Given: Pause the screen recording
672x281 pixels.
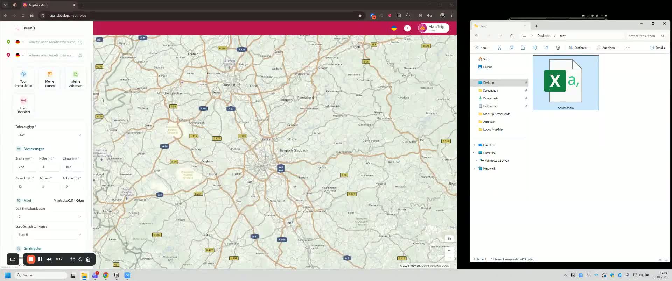Looking at the screenshot, I should coord(40,259).
